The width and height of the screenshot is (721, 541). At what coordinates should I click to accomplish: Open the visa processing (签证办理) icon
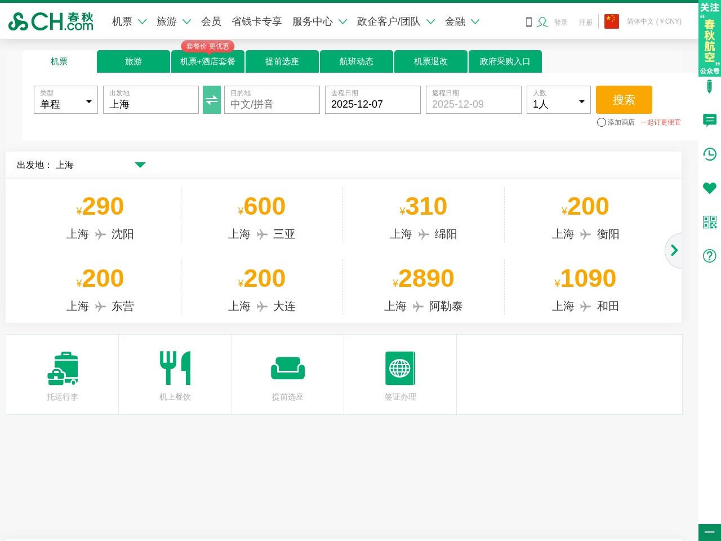pyautogui.click(x=400, y=369)
